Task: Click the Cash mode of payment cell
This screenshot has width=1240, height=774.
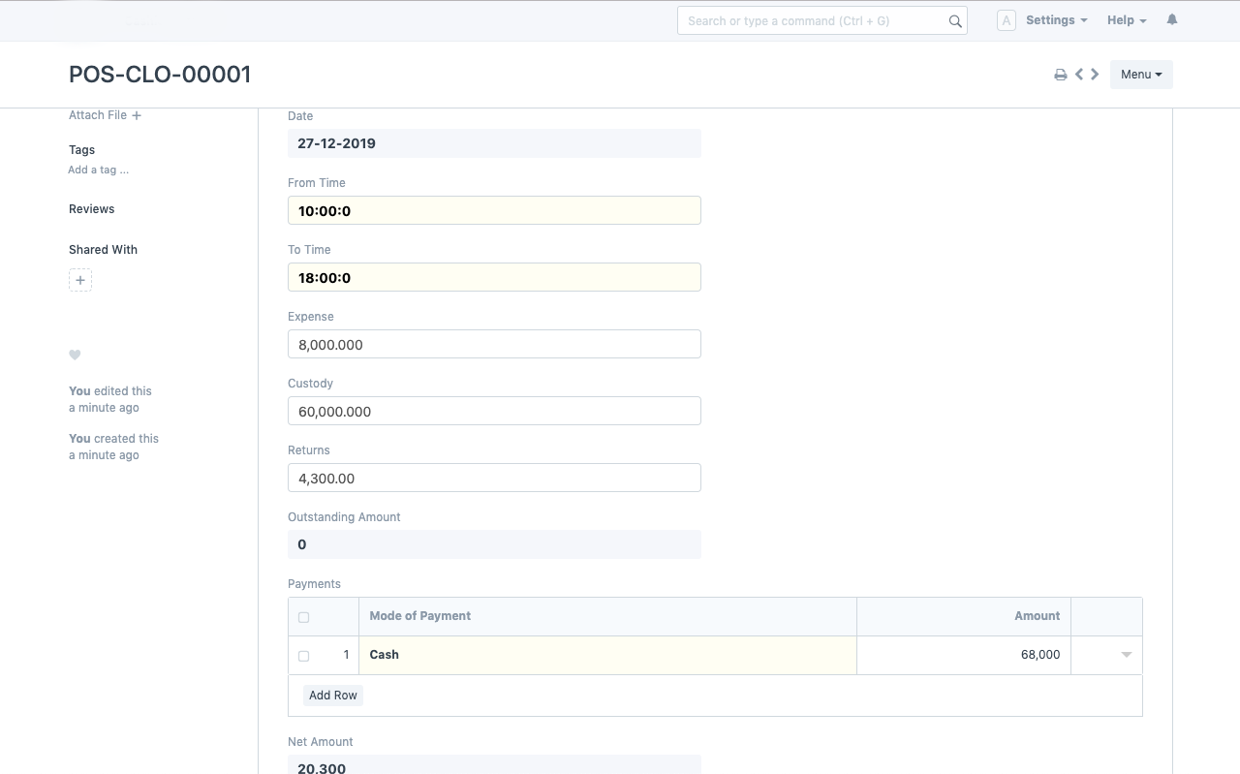Action: click(607, 655)
